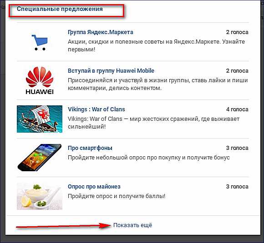
Task: Click the Специальные предложения header
Action: pyautogui.click(x=60, y=9)
